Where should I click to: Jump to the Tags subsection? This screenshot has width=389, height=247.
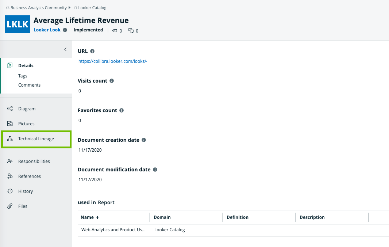point(23,76)
